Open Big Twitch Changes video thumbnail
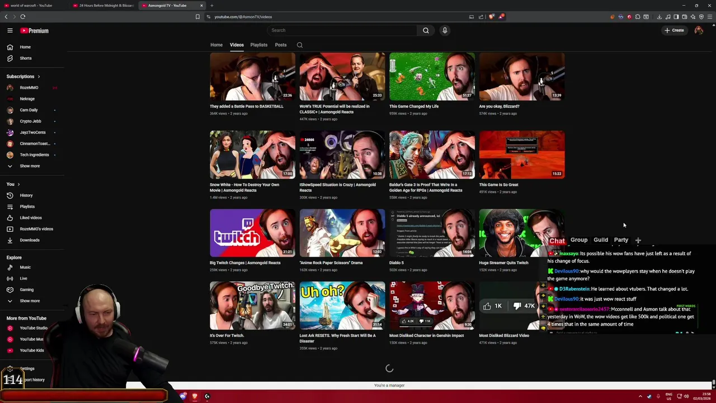716x403 pixels. (x=252, y=233)
